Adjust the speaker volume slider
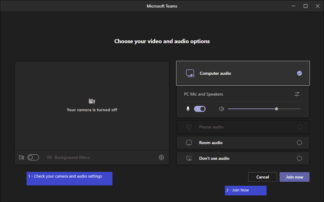324x202 pixels. coord(264,109)
